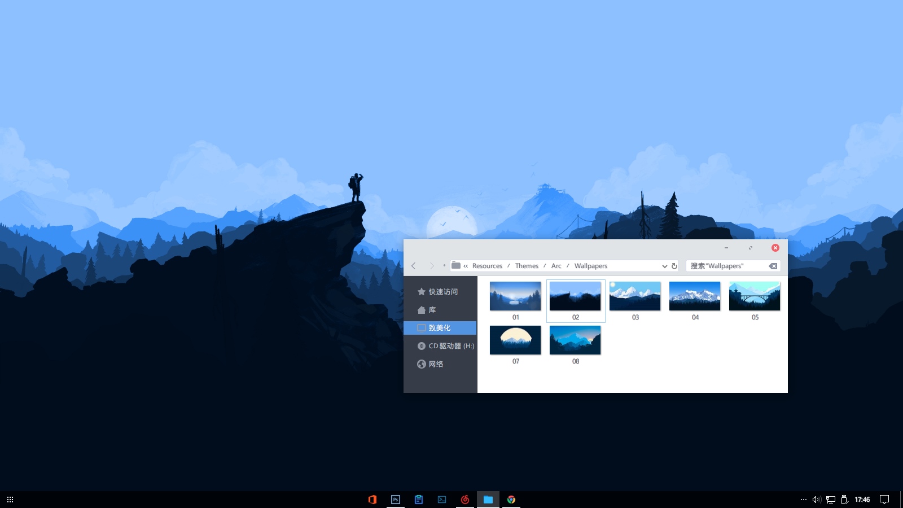Select wallpaper thumbnail 04

click(695, 296)
